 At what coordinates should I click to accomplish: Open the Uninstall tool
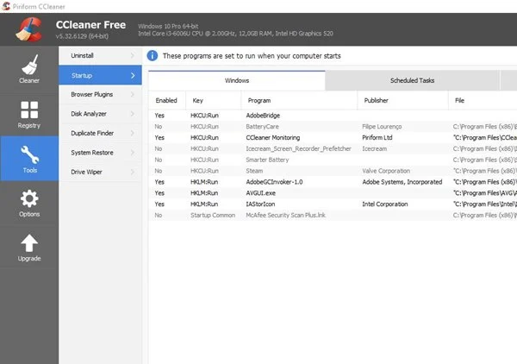(x=100, y=55)
